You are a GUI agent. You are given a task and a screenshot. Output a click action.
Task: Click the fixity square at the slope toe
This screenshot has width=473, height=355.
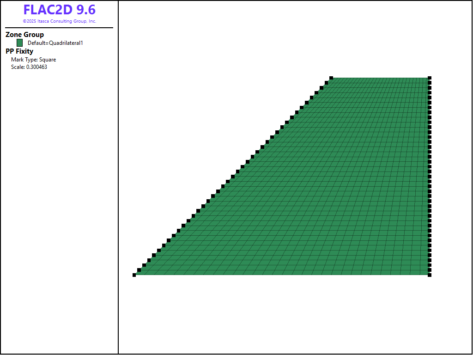click(134, 275)
